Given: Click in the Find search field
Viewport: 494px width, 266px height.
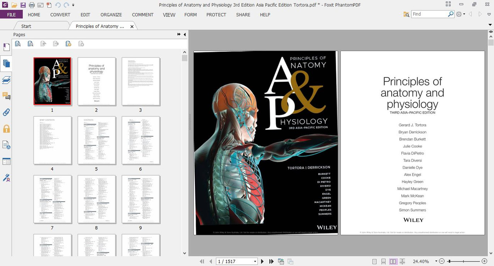Looking at the screenshot, I should (429, 14).
